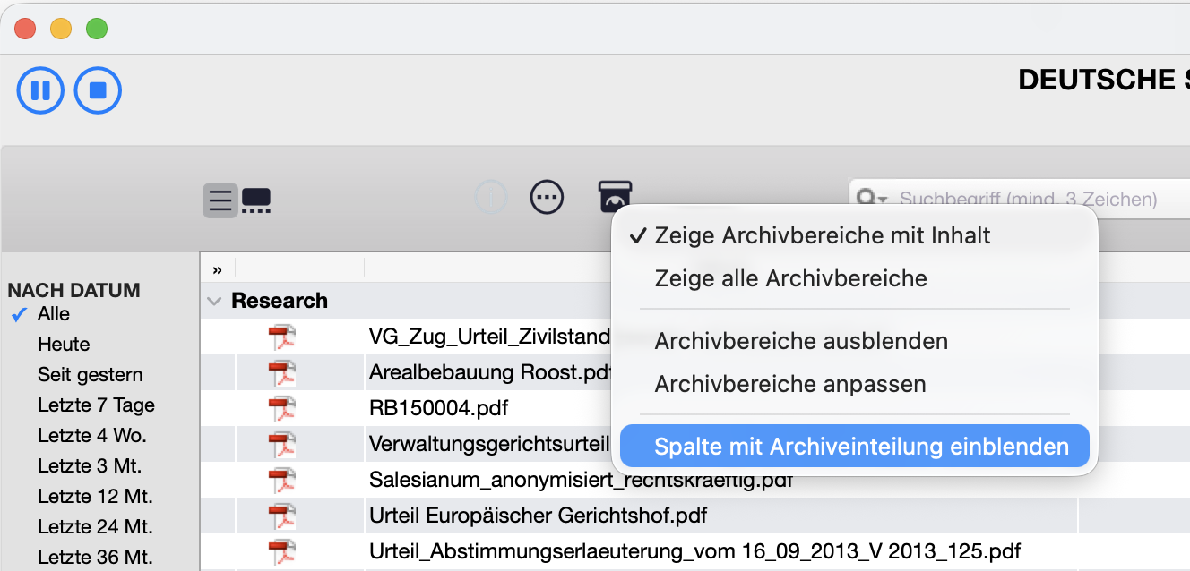Filter by Letzte 36 Mt.
The image size is (1190, 571).
click(x=95, y=557)
